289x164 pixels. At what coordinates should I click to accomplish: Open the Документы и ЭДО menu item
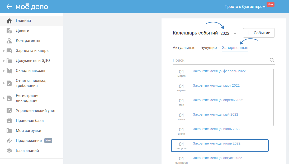coord(33,61)
